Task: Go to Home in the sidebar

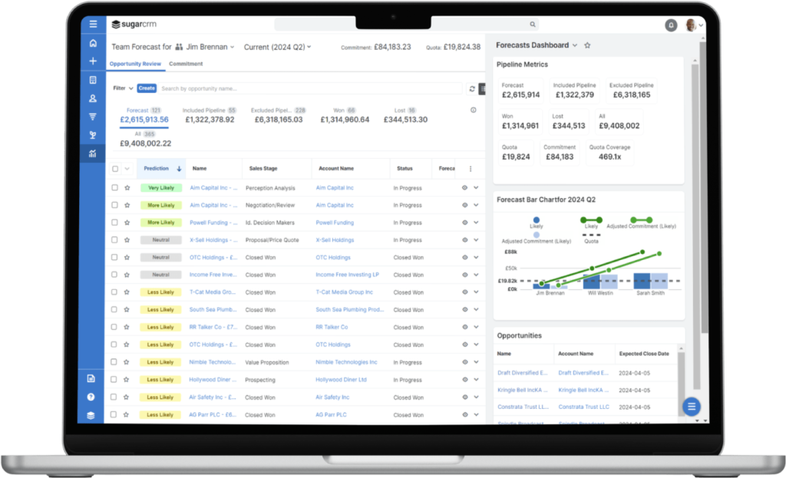Action: click(93, 43)
